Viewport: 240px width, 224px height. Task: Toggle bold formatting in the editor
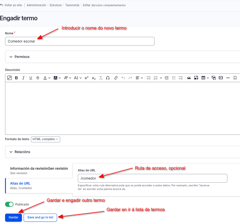(16, 78)
